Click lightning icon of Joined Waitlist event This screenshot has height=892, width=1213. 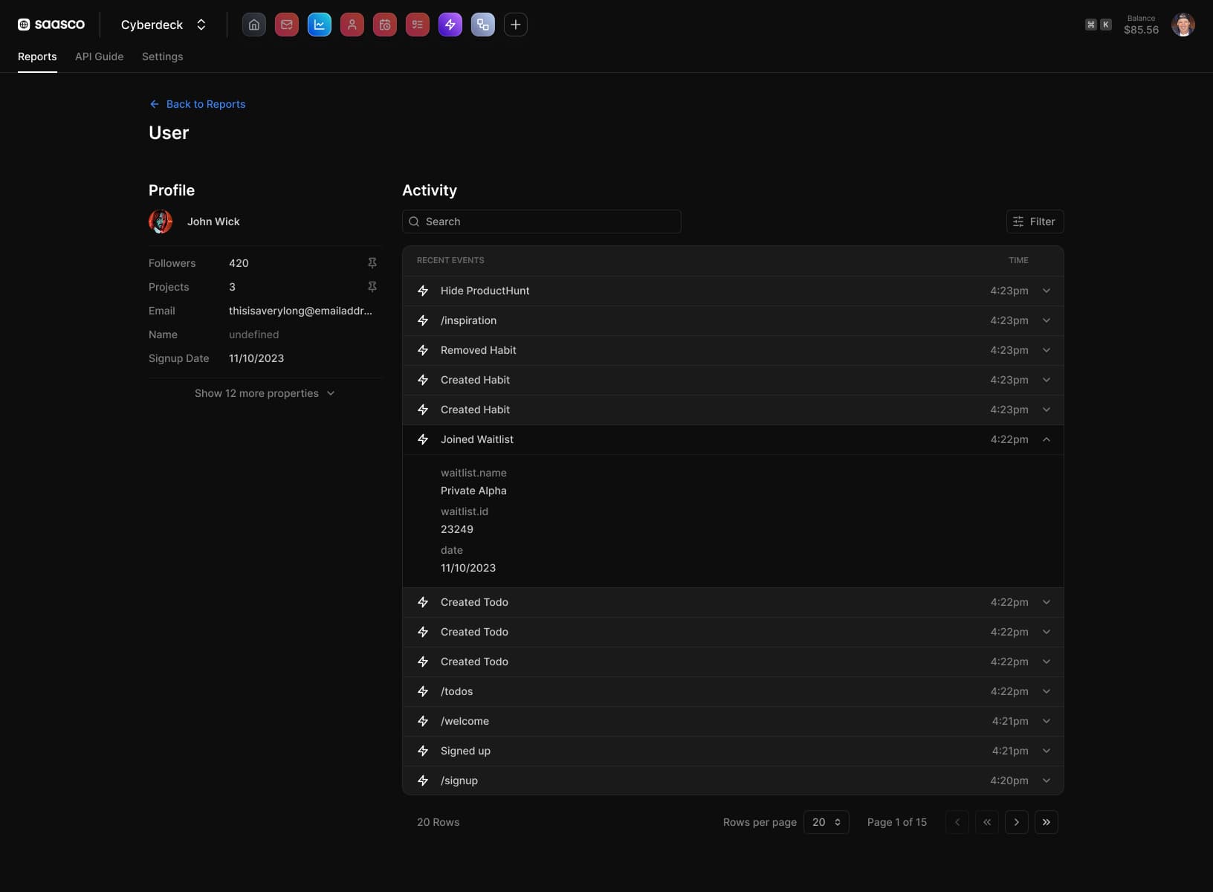pyautogui.click(x=423, y=439)
